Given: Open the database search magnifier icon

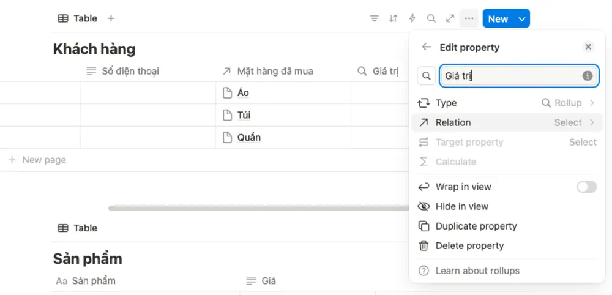Looking at the screenshot, I should (x=431, y=18).
